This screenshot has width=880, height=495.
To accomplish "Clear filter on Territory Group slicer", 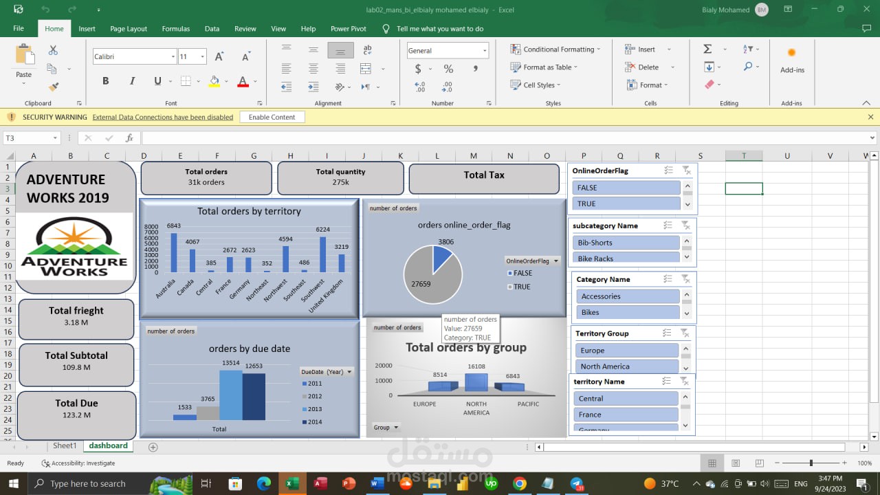I will coord(685,333).
